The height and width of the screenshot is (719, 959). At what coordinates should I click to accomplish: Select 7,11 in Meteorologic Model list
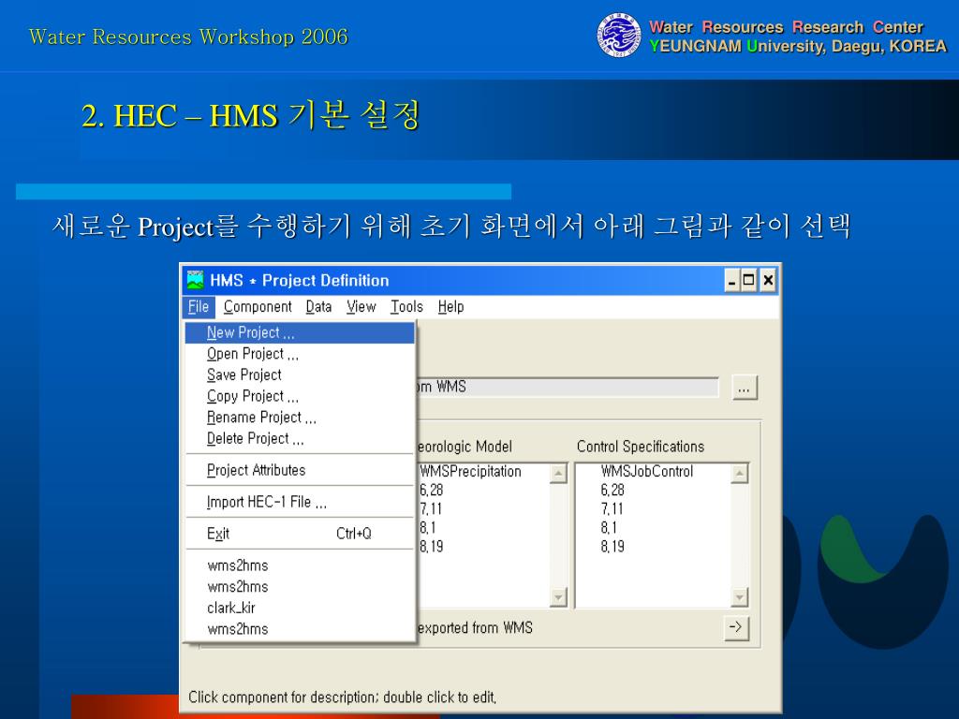(x=431, y=509)
